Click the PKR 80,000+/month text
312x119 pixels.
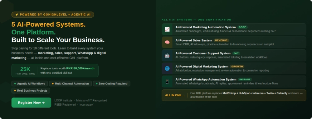80,68
